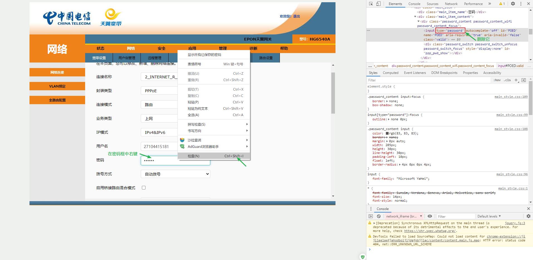Click the breadcrumb right overflow ellipsis
The image size is (533, 260).
click(x=529, y=66)
